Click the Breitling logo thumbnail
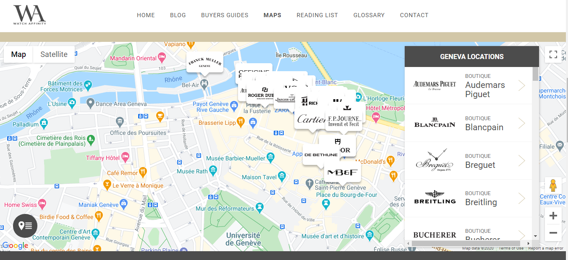The image size is (568, 260). click(435, 198)
